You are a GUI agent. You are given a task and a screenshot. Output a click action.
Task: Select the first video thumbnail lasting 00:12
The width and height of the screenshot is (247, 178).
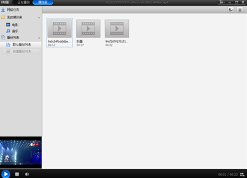coord(59,33)
